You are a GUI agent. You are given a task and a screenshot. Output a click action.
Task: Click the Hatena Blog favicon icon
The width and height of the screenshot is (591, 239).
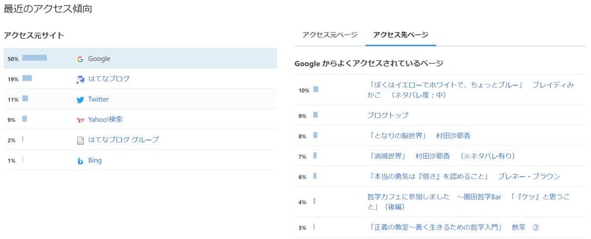tap(80, 79)
